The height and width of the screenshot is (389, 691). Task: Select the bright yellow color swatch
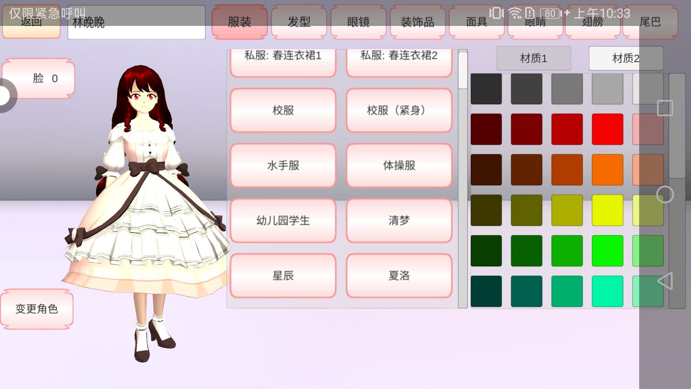[607, 210]
